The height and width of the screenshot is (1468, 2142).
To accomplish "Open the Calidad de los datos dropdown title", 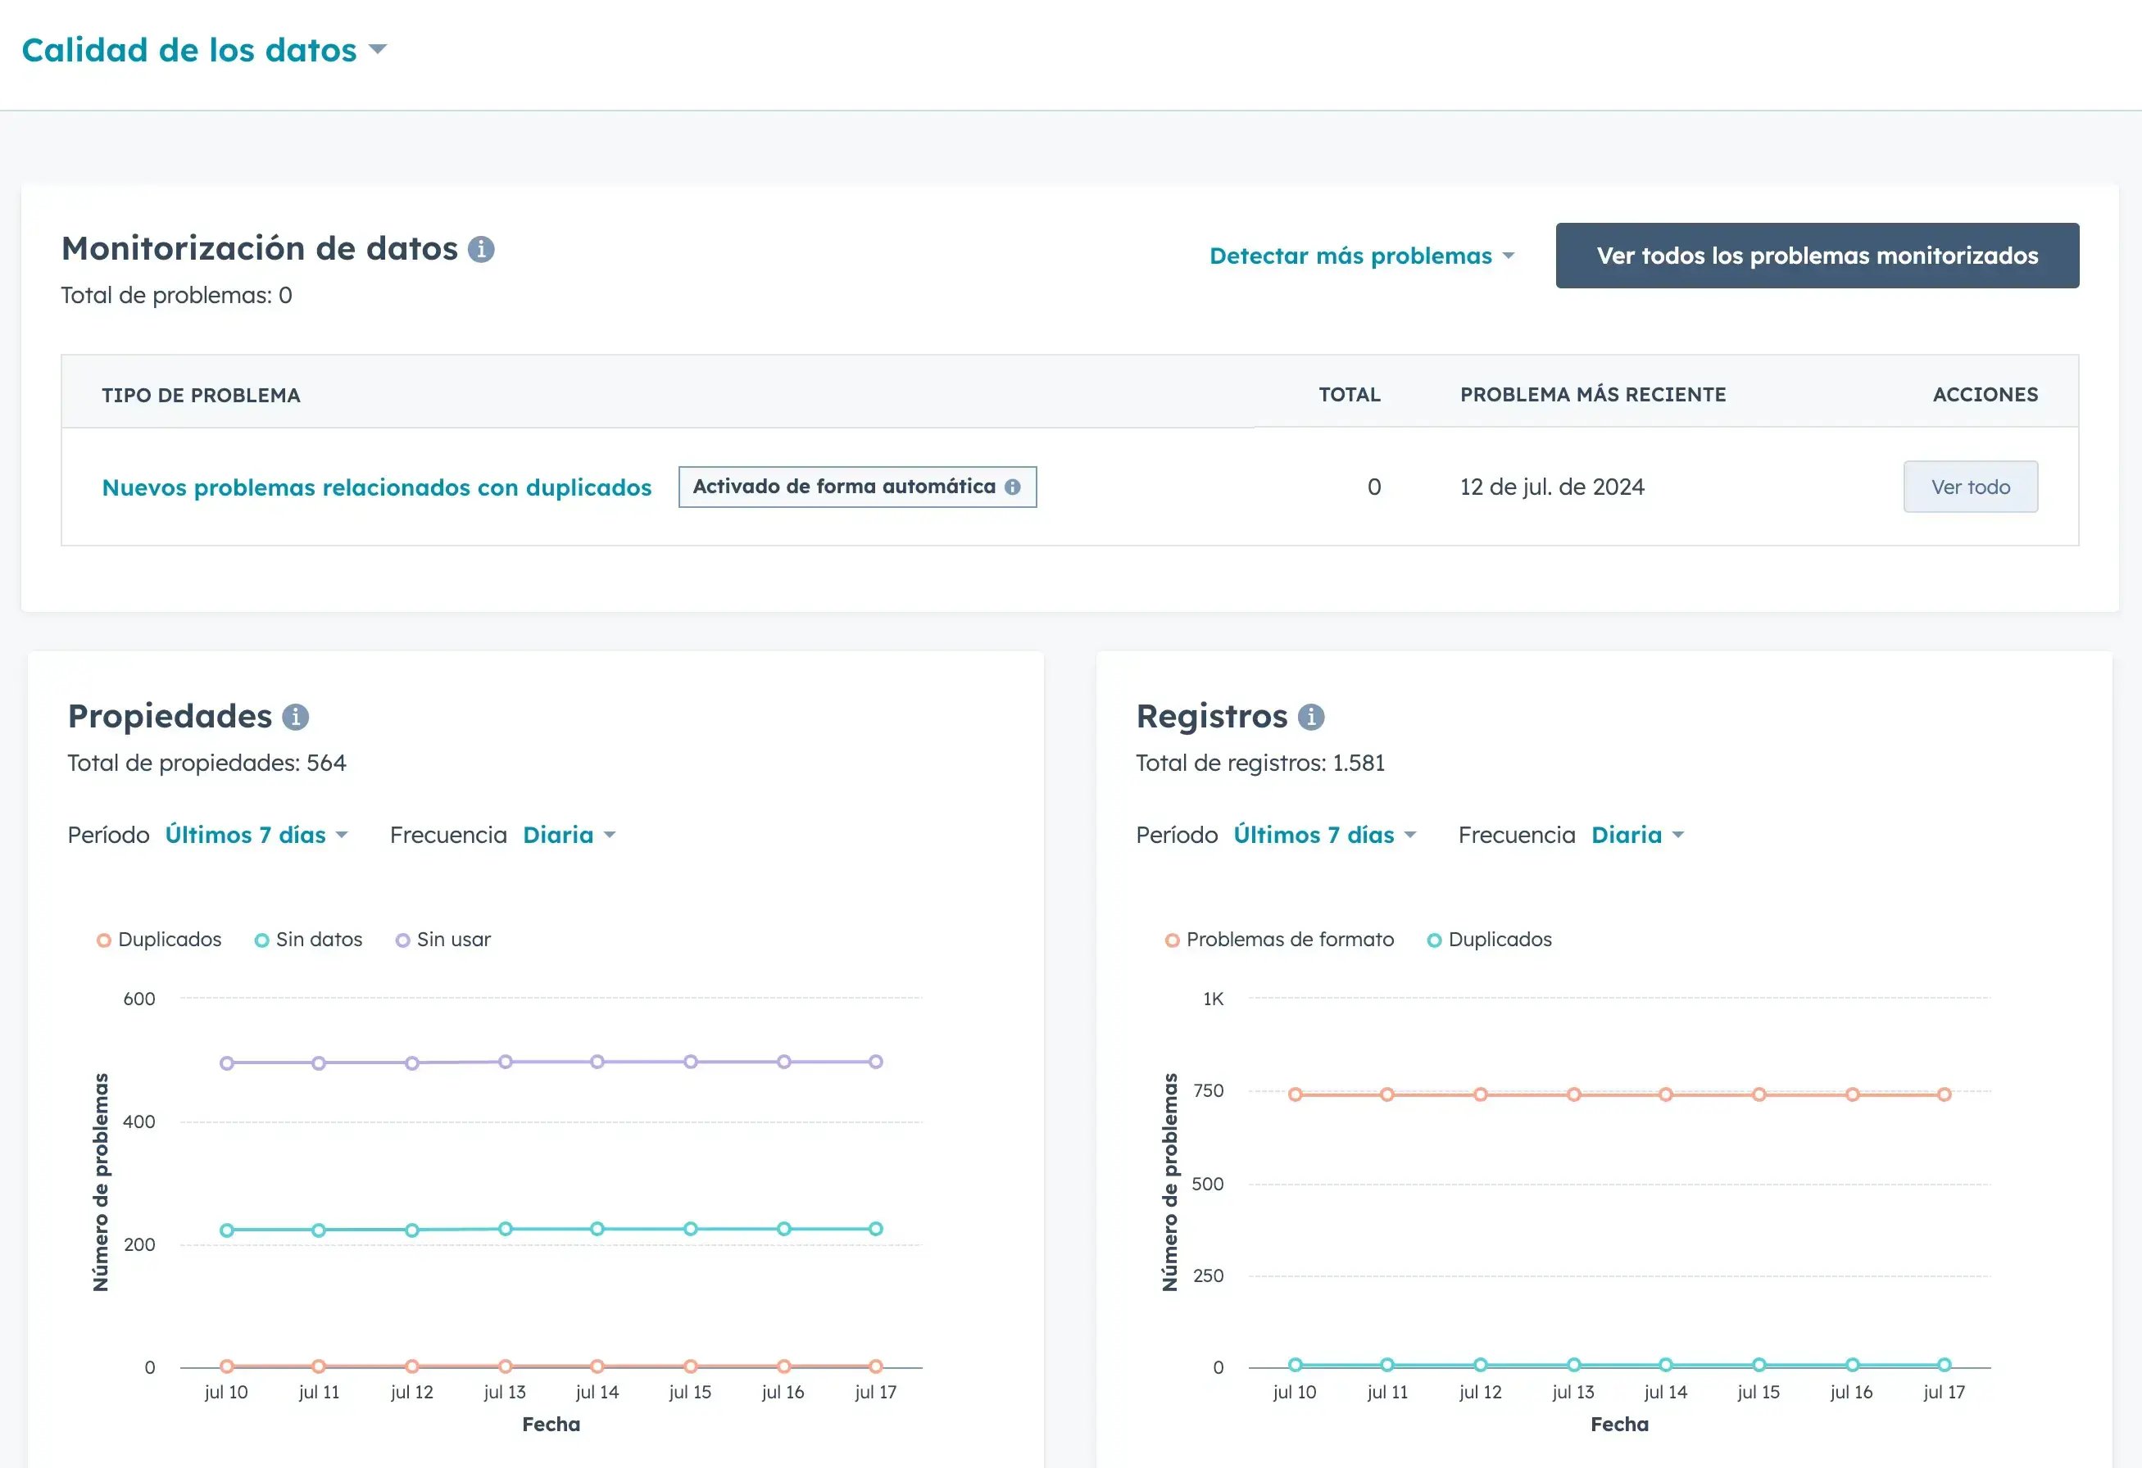I will (204, 50).
